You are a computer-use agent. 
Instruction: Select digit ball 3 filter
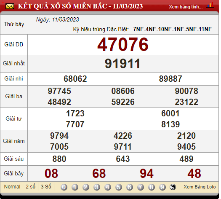[97, 187]
